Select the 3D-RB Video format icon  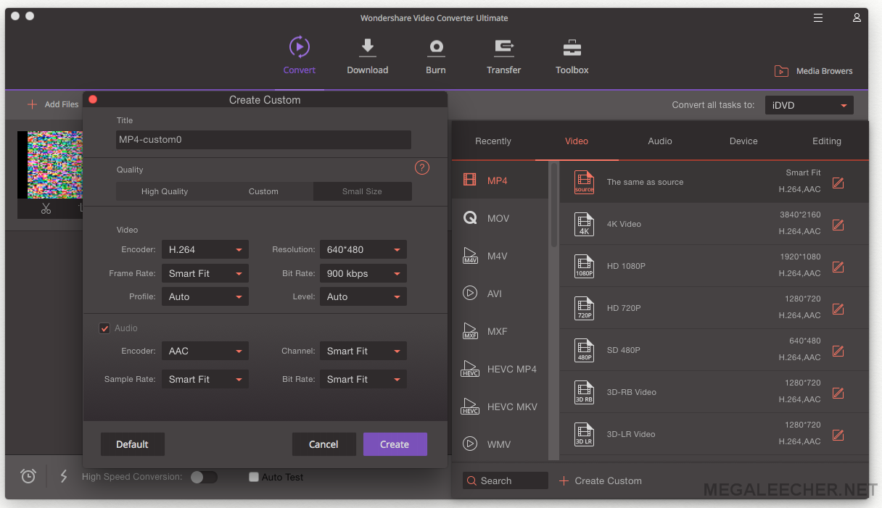click(584, 393)
